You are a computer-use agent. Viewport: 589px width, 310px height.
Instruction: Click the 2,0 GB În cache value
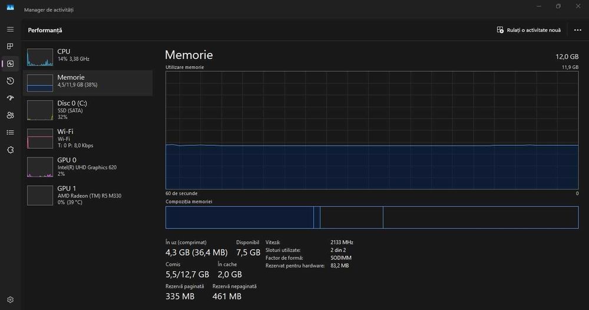[230, 274]
